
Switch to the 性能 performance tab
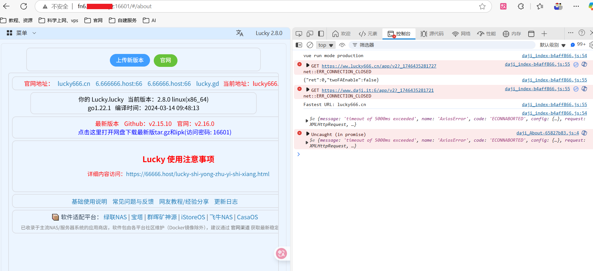click(487, 34)
